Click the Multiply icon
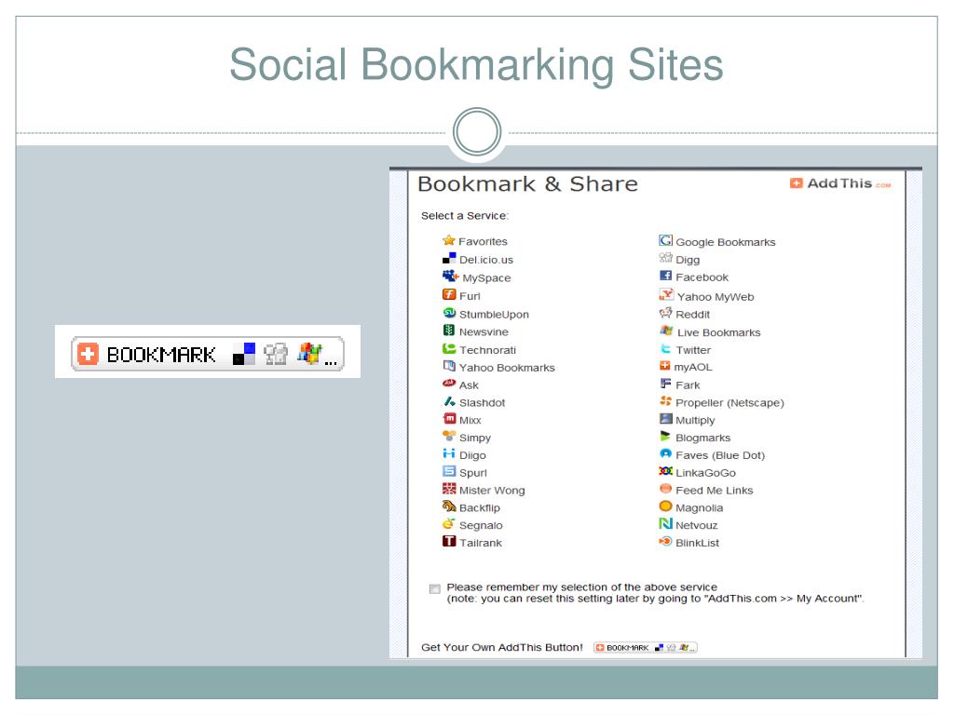 [x=665, y=418]
